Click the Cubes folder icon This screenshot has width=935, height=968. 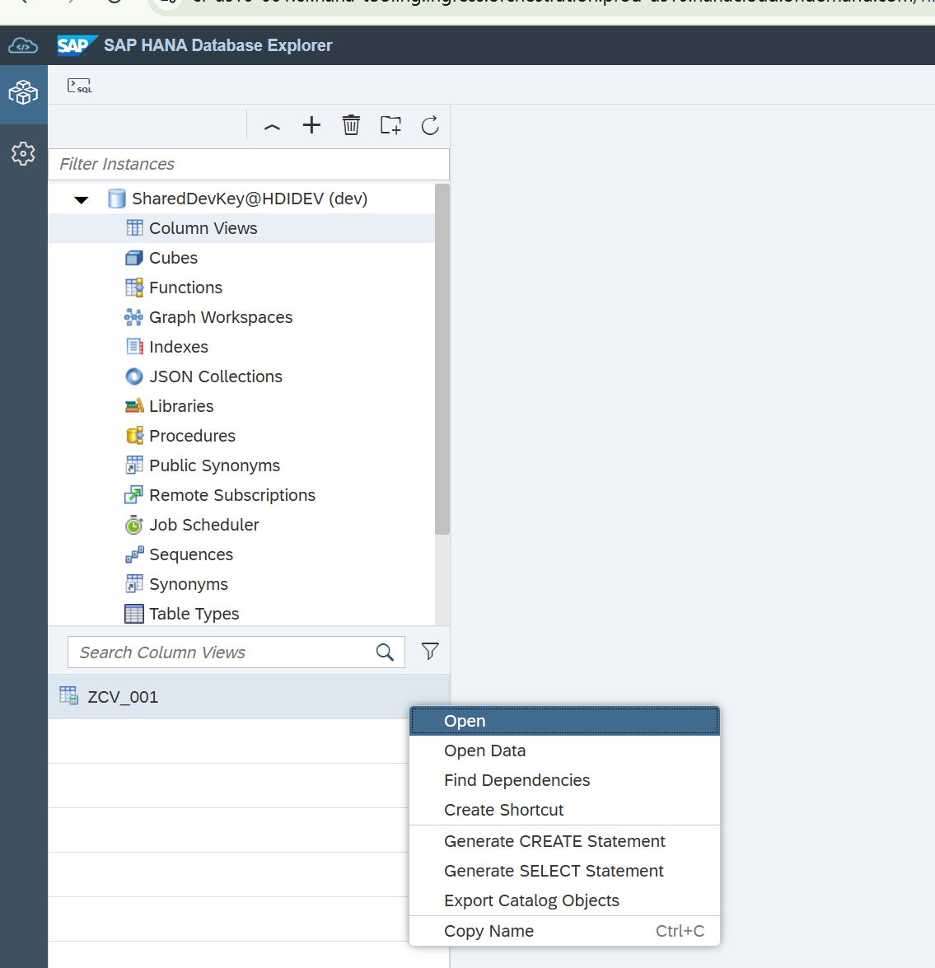click(x=134, y=258)
